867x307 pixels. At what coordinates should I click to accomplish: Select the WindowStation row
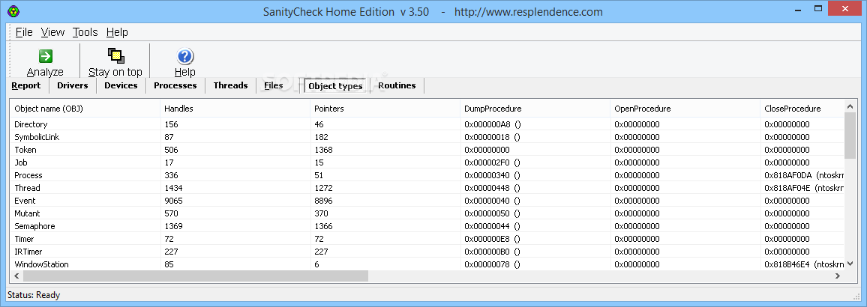pyautogui.click(x=427, y=264)
